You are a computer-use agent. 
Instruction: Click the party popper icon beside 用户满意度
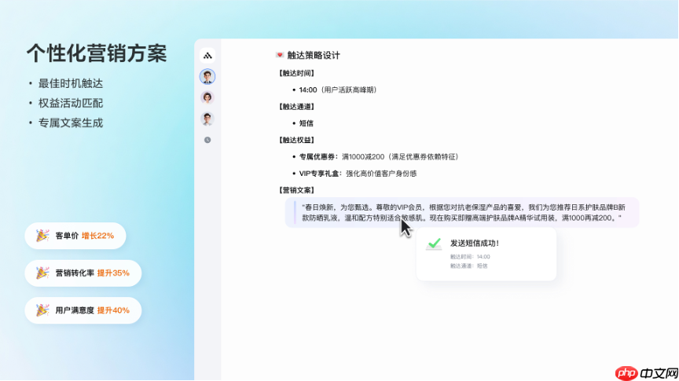(42, 310)
